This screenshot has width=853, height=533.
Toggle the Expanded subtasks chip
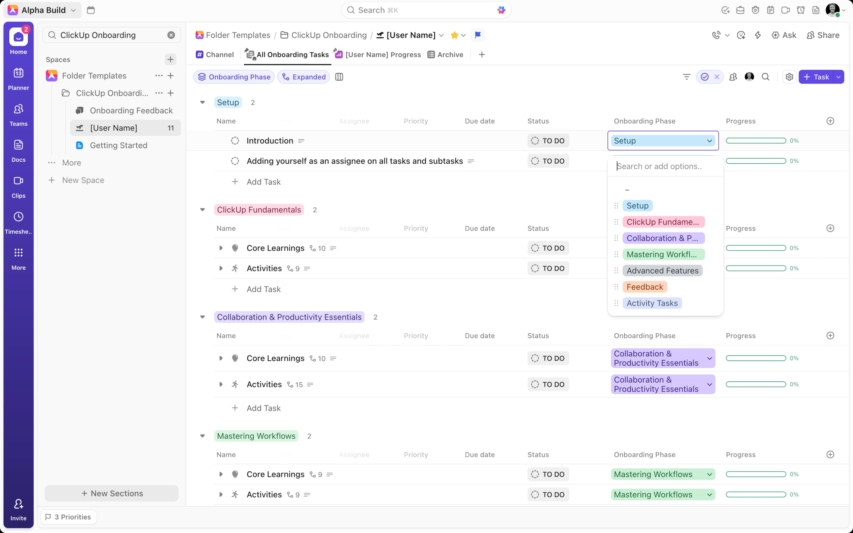(304, 77)
